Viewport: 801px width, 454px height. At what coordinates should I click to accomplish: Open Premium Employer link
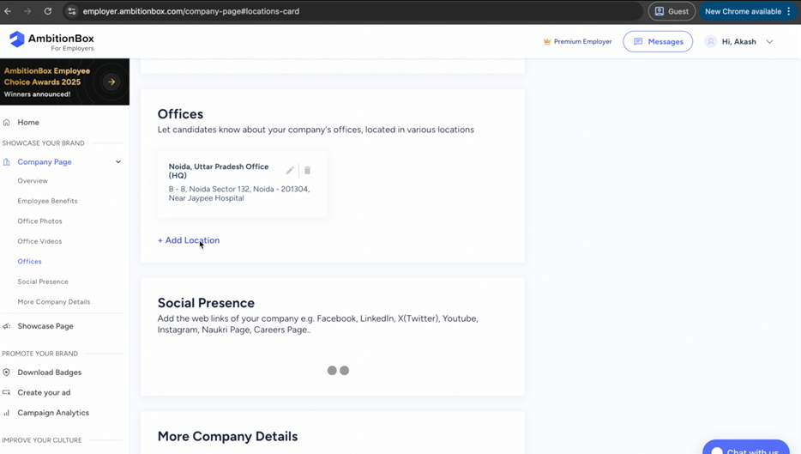tap(577, 41)
